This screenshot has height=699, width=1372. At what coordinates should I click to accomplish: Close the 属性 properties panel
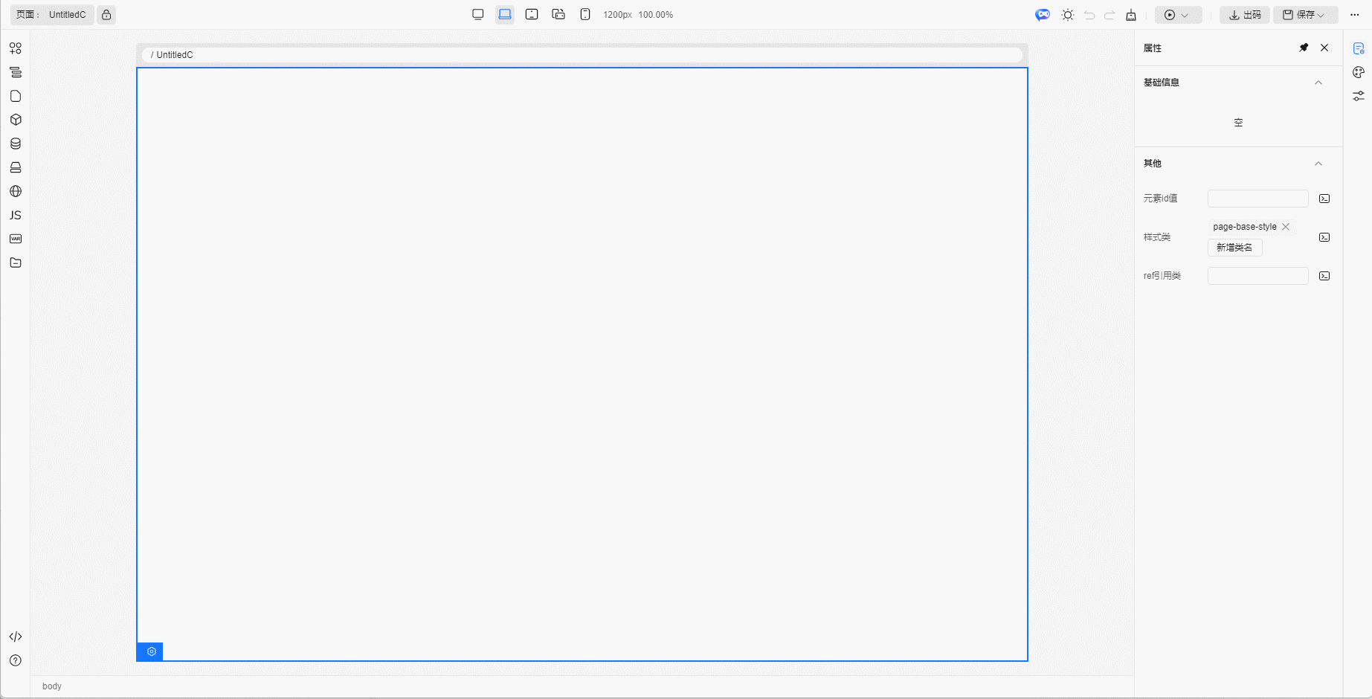tap(1324, 48)
